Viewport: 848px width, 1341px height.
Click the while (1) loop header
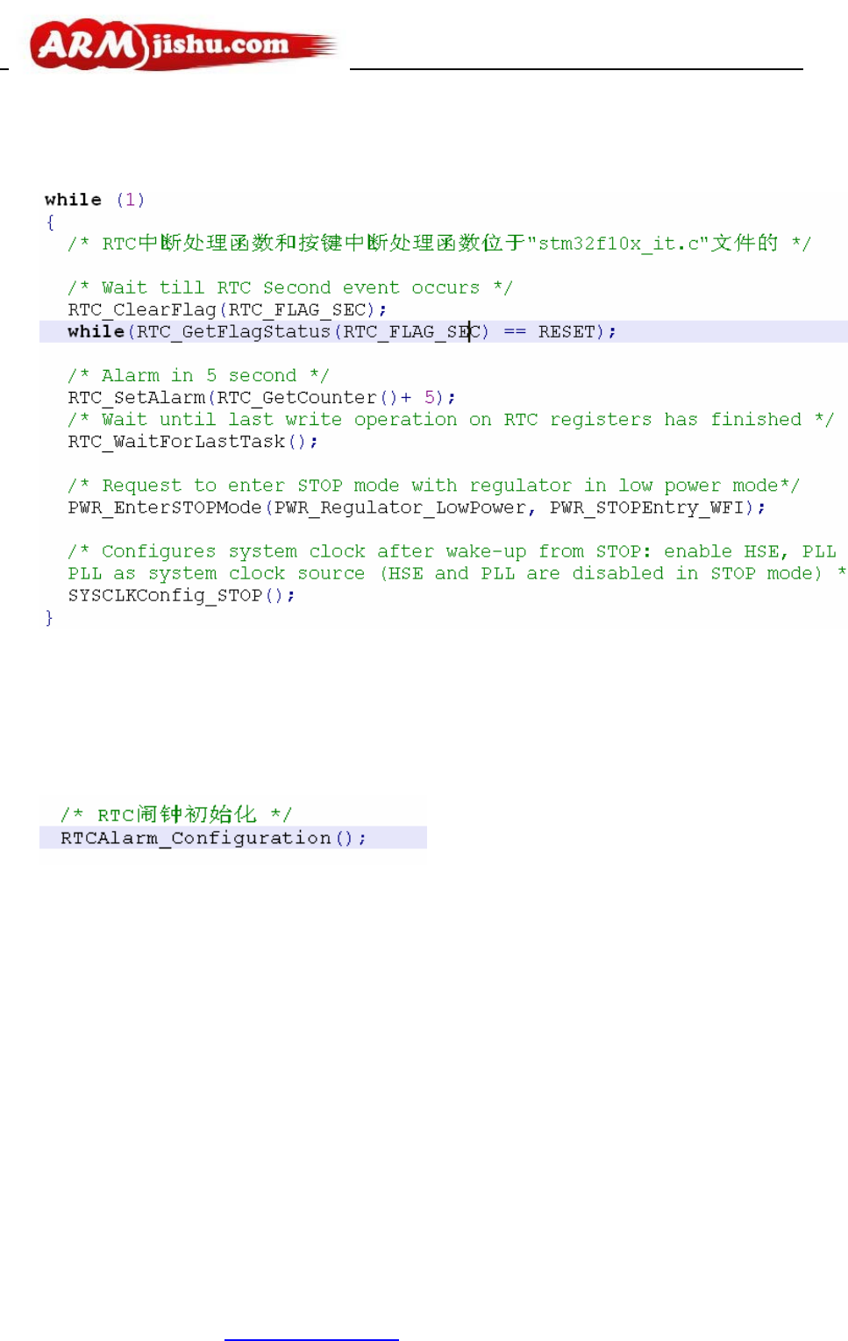(95, 200)
